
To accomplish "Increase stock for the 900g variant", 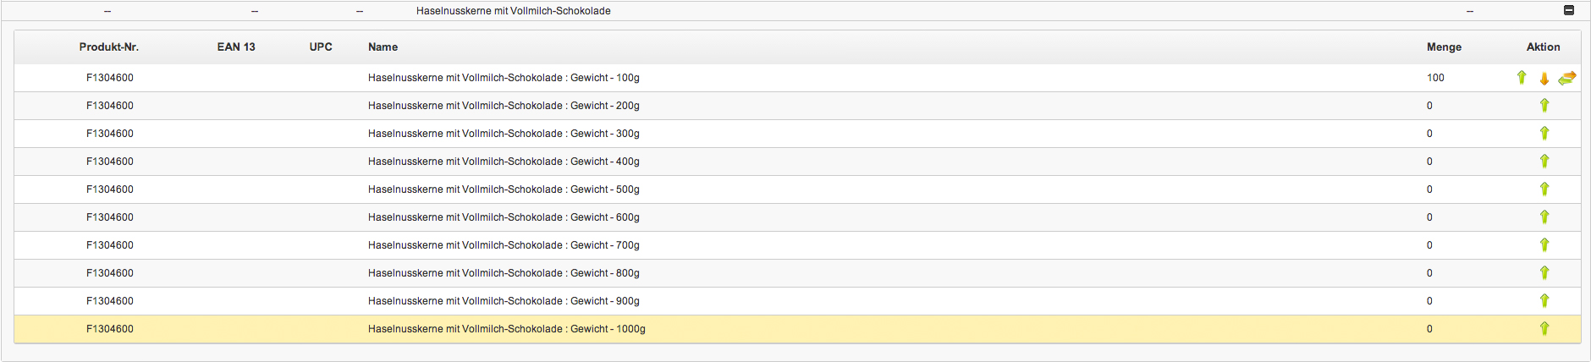I will tap(1544, 301).
